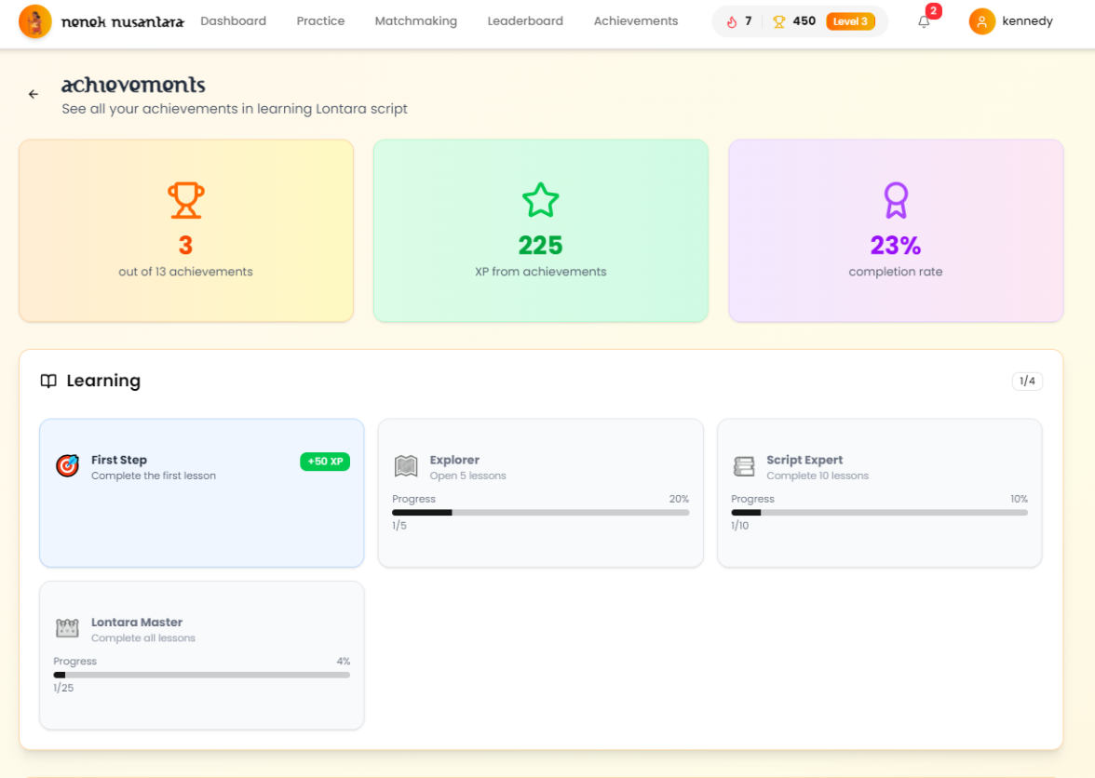Open the Leaderboard page
1095x778 pixels.
[525, 20]
